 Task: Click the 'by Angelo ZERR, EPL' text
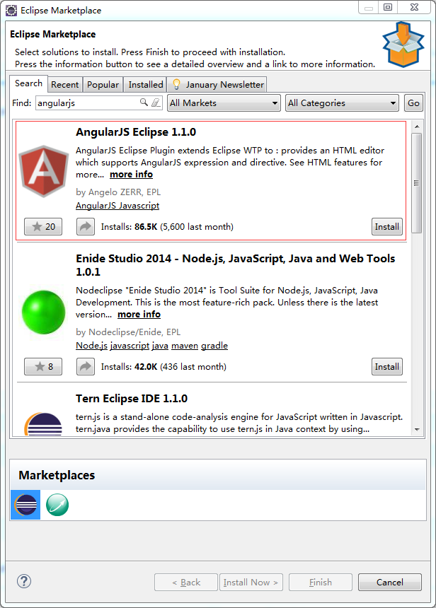tap(118, 192)
